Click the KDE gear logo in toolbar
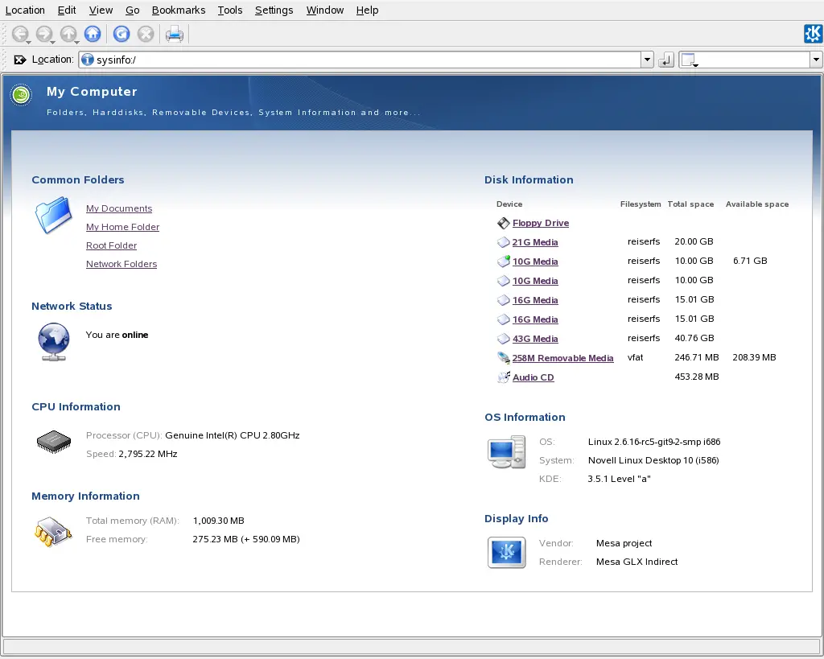This screenshot has width=824, height=659. (x=813, y=33)
